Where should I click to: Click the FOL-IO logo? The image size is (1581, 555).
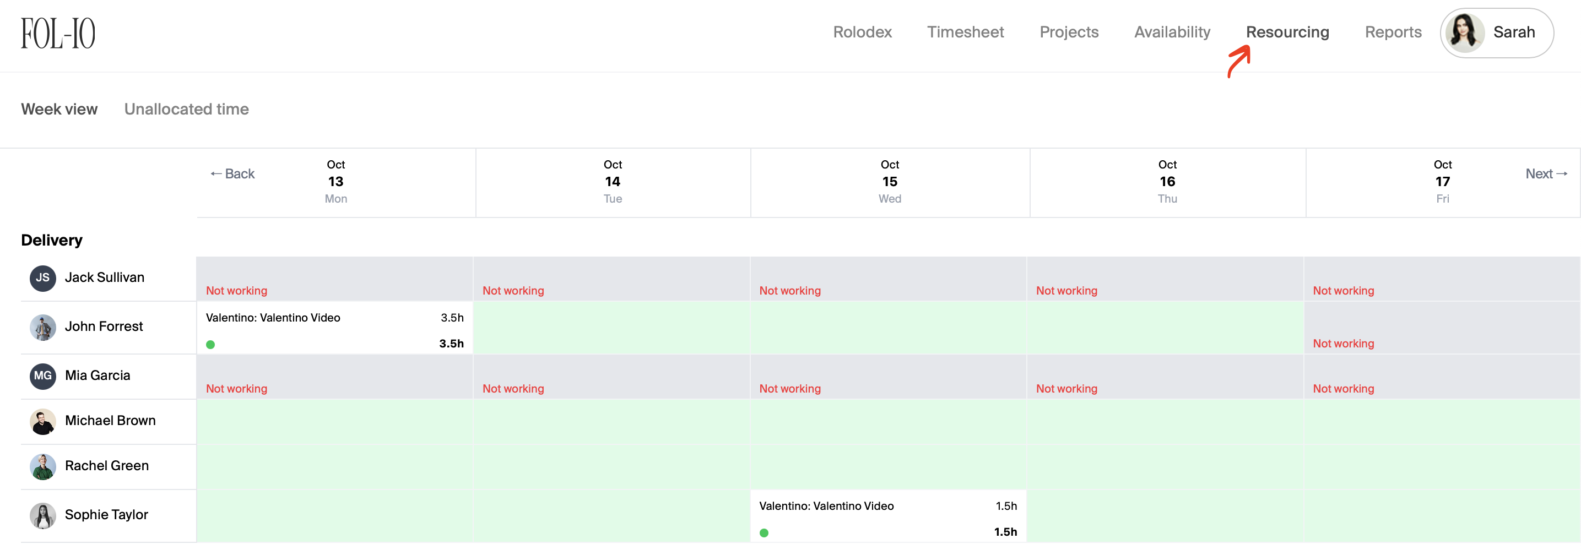[58, 33]
